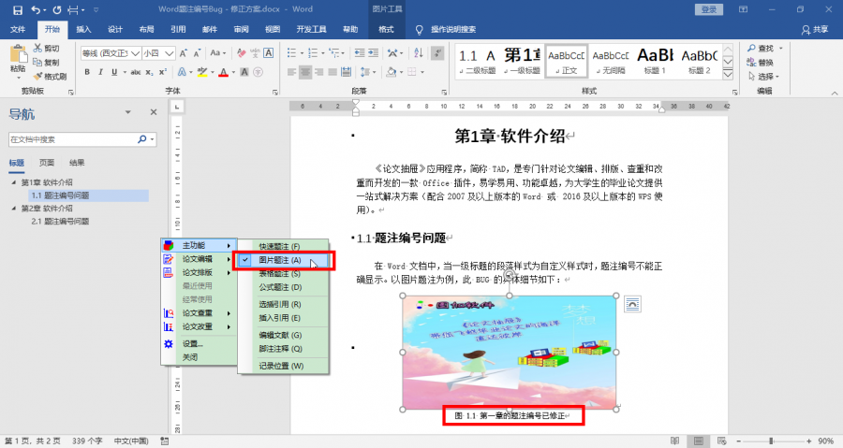Collapse the 第2章 软件介绍 tree node

point(13,209)
